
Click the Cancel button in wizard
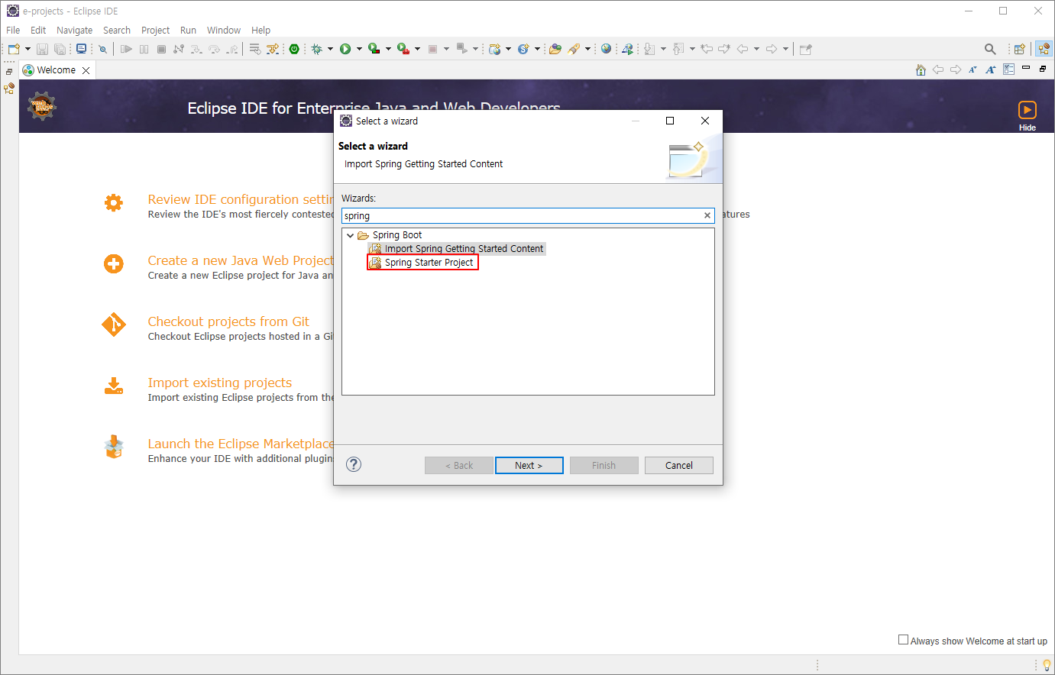(x=678, y=465)
